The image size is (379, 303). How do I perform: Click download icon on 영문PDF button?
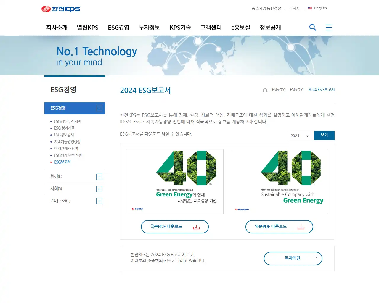[x=301, y=227]
